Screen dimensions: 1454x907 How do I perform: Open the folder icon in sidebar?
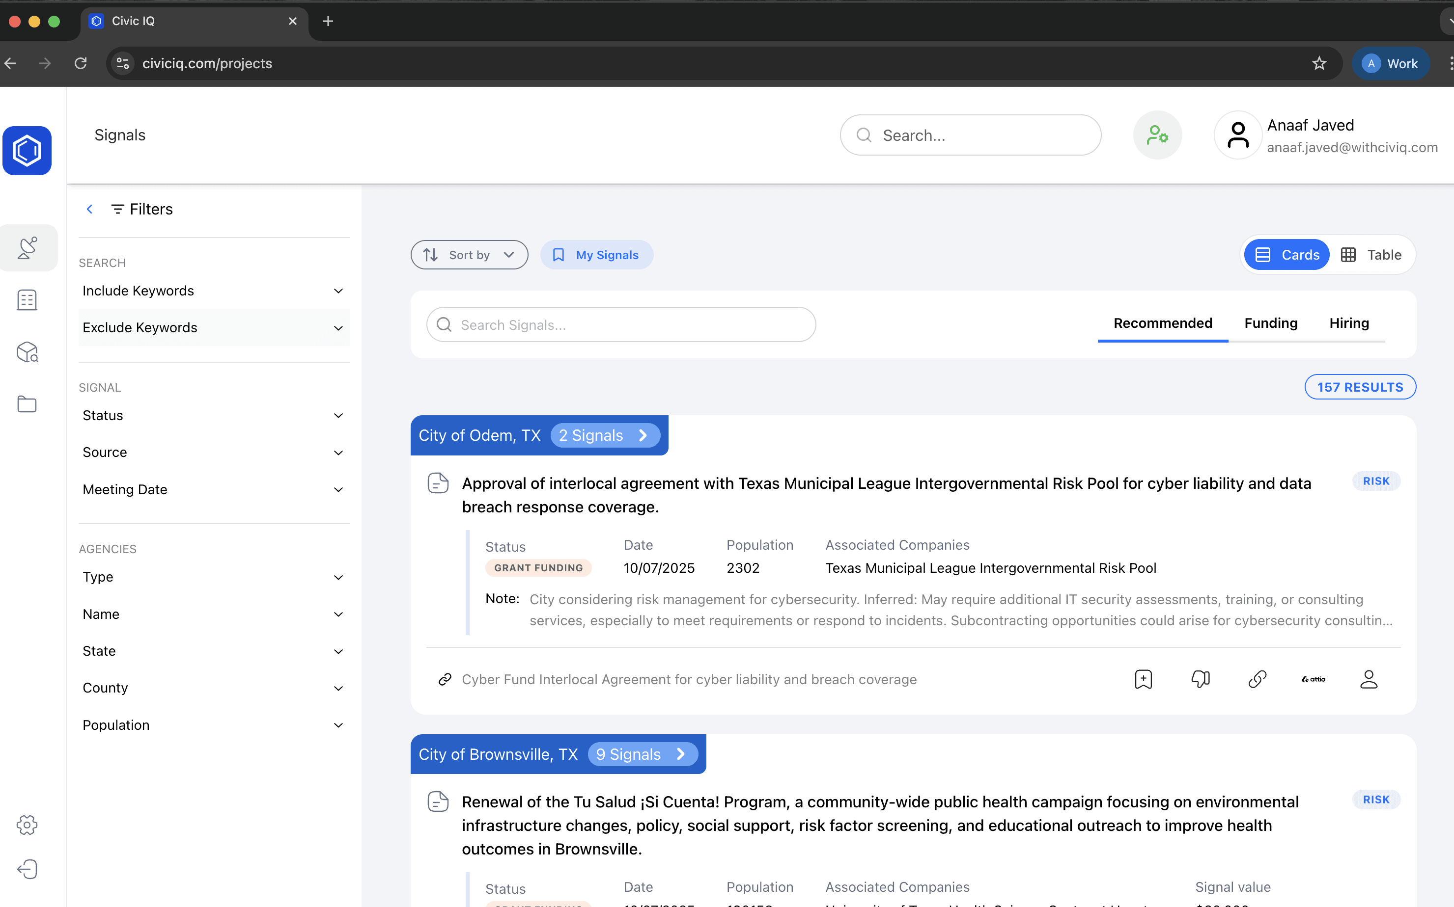tap(27, 404)
